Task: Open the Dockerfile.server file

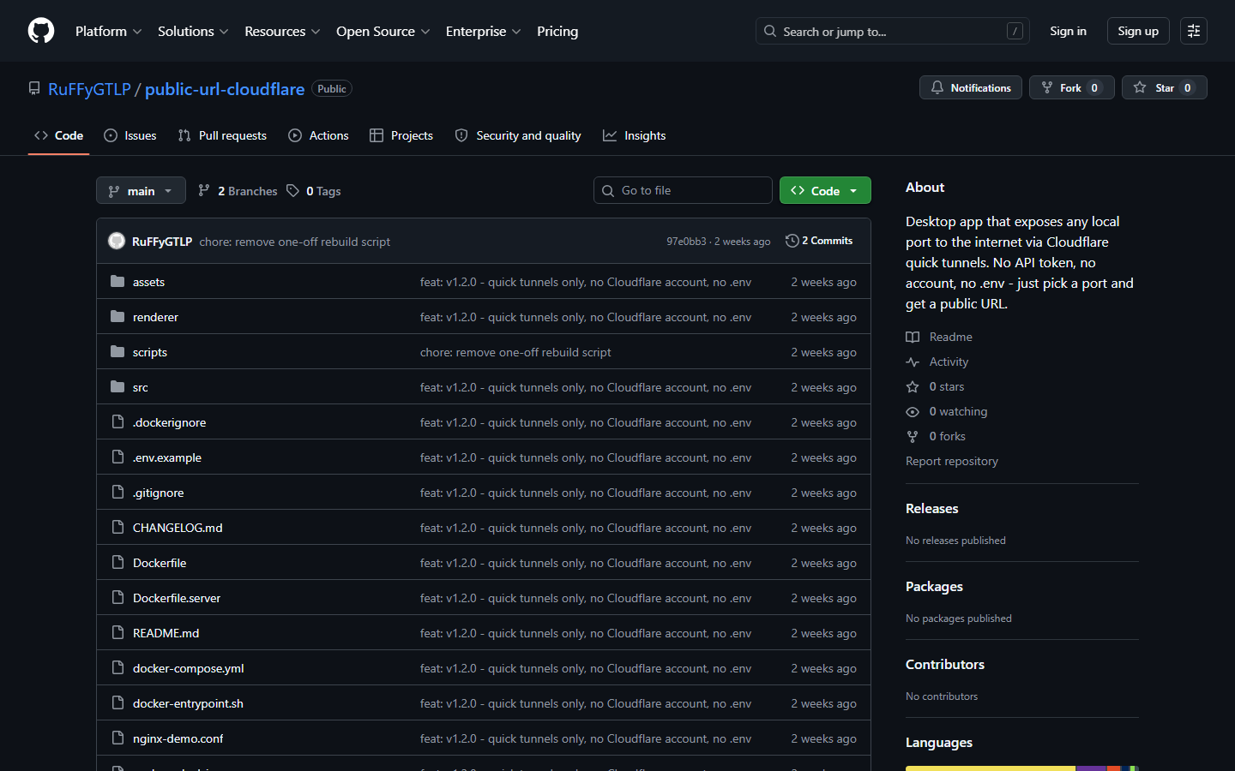Action: pos(177,598)
